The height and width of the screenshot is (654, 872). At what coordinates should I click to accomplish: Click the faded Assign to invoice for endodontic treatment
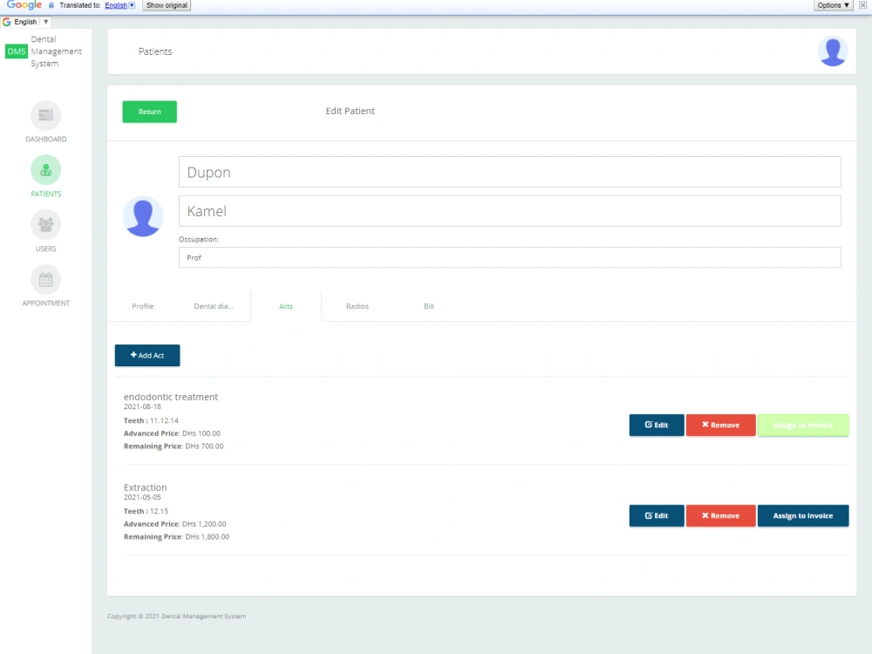pos(803,425)
